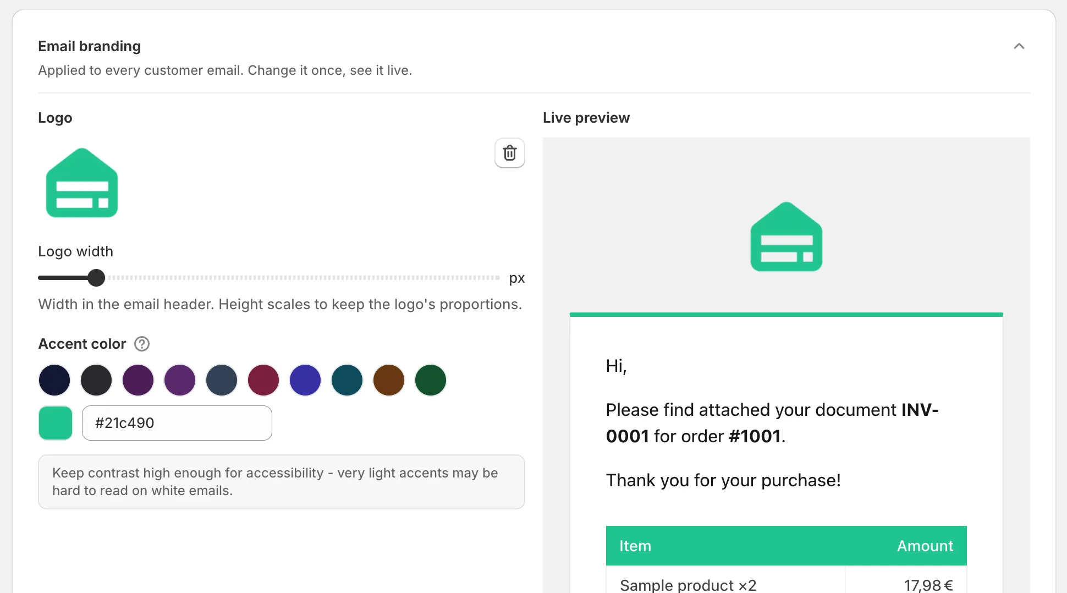The height and width of the screenshot is (593, 1067).
Task: Click the logo in Live preview
Action: [x=787, y=237]
